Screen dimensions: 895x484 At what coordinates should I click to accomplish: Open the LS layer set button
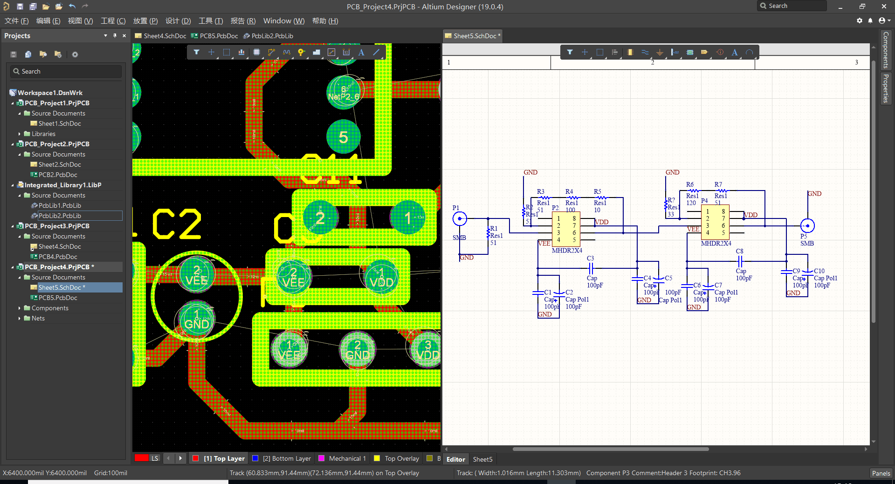pyautogui.click(x=154, y=458)
